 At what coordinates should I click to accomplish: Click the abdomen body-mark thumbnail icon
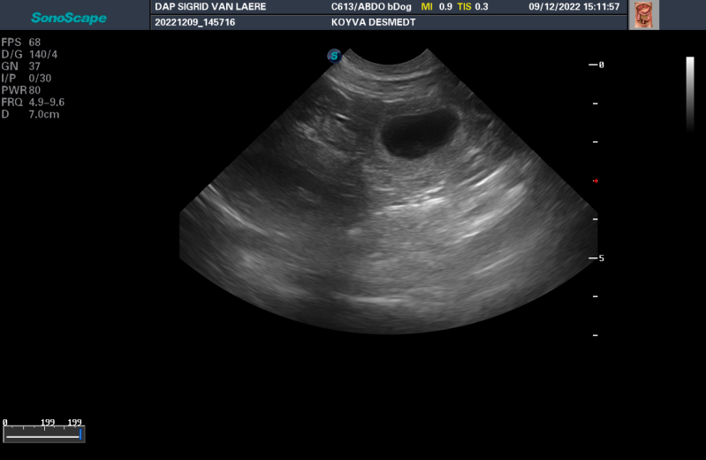tap(643, 15)
